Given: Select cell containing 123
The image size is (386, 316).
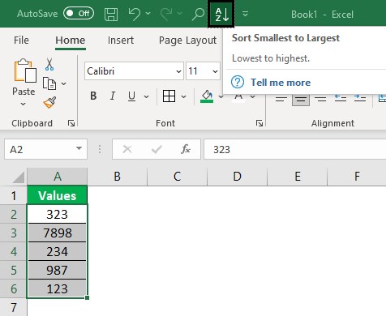Looking at the screenshot, I should [58, 288].
